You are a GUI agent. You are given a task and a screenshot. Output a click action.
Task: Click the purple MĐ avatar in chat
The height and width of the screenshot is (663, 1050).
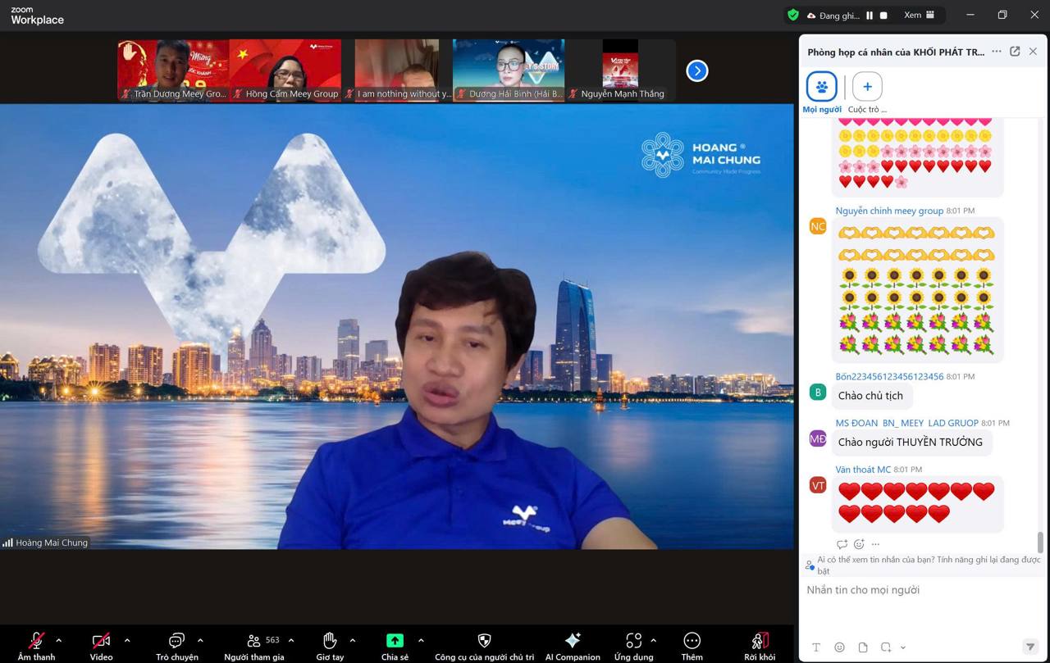(818, 438)
